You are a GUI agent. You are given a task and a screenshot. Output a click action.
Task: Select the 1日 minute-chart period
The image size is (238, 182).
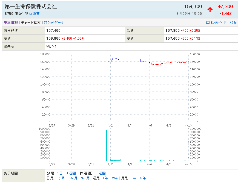tap(59, 173)
